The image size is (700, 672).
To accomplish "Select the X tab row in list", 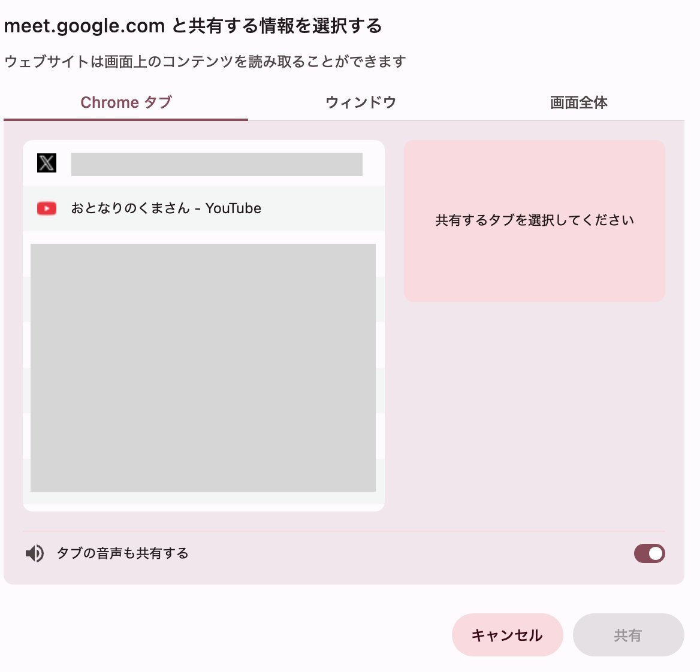I will 204,164.
